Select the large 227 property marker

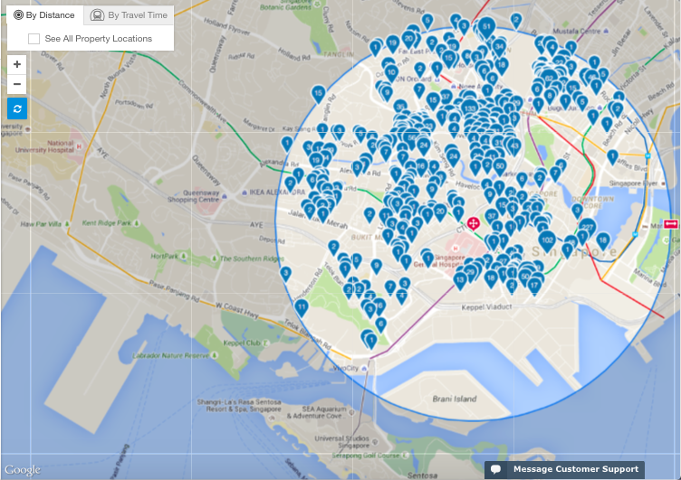(587, 229)
